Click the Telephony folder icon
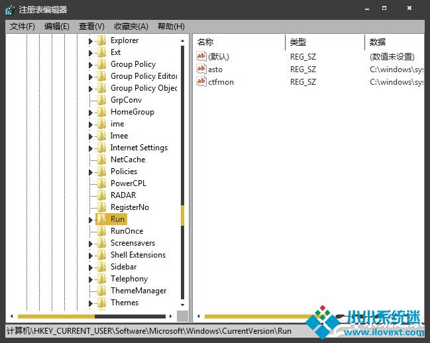The image size is (430, 343). click(x=102, y=279)
